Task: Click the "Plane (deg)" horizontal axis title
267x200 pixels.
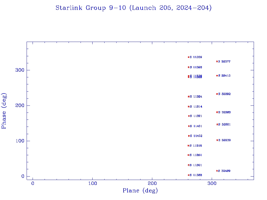Action: click(x=140, y=191)
